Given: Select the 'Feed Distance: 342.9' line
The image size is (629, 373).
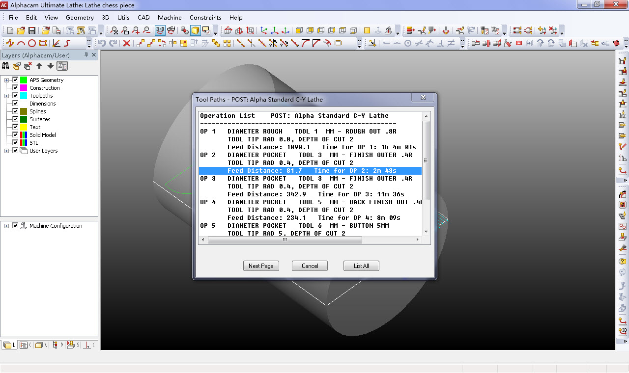Looking at the screenshot, I should pyautogui.click(x=310, y=194).
